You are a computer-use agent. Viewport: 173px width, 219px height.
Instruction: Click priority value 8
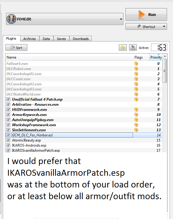coord(158,105)
